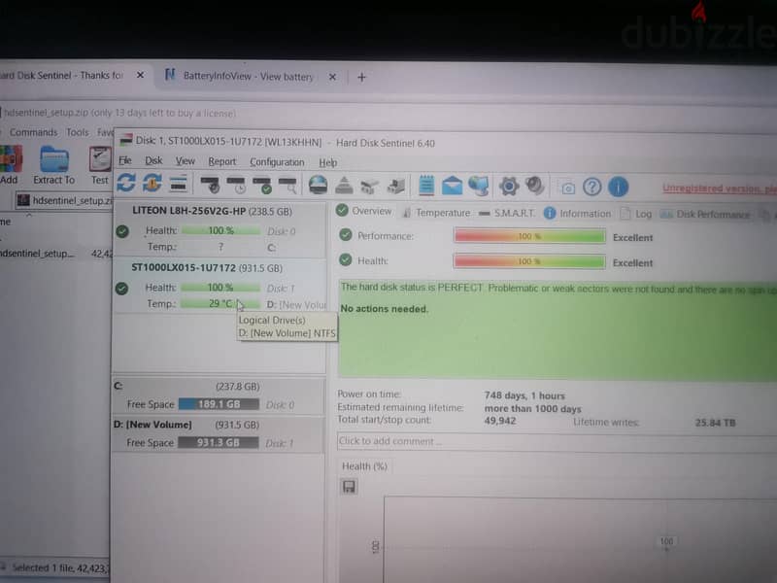Open a new browser tab with plus button
Image resolution: width=777 pixels, height=583 pixels.
click(361, 78)
